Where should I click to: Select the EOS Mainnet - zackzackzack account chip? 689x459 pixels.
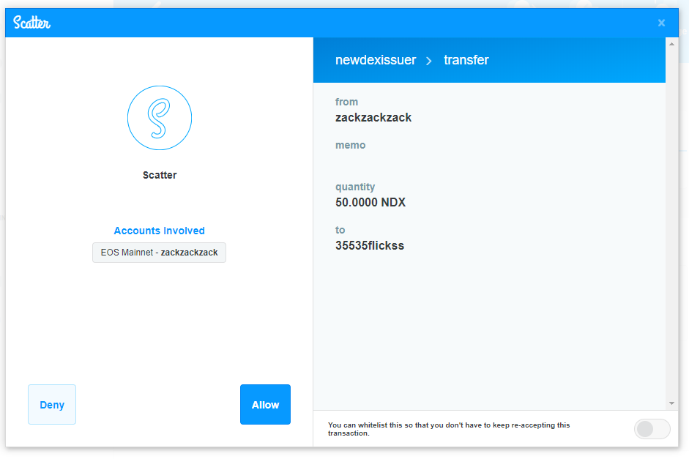(159, 253)
